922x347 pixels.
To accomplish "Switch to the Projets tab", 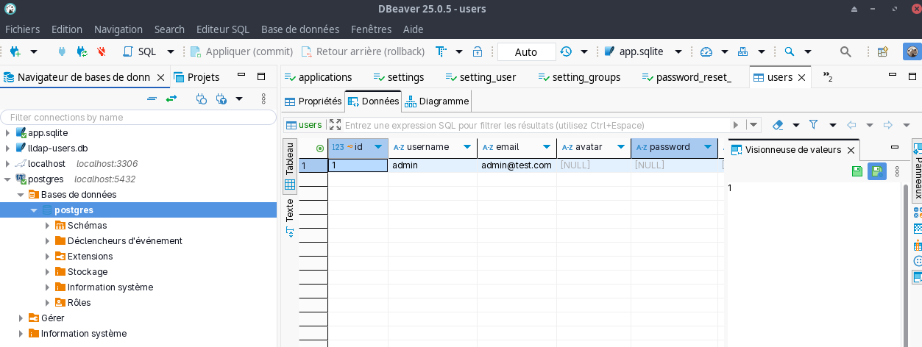I will 196,76.
